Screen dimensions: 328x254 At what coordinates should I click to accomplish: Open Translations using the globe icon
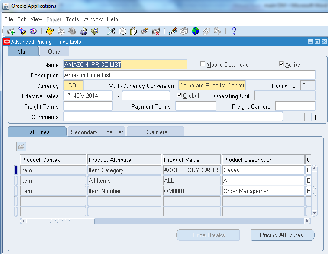[x=195, y=31]
